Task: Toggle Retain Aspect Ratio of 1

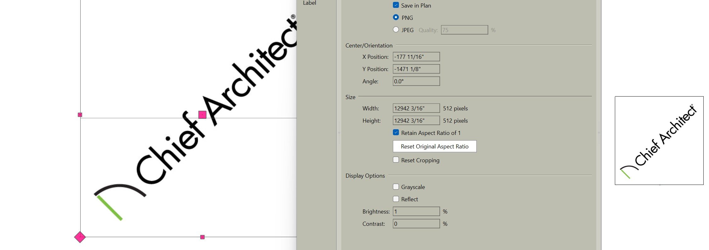Action: click(x=396, y=132)
